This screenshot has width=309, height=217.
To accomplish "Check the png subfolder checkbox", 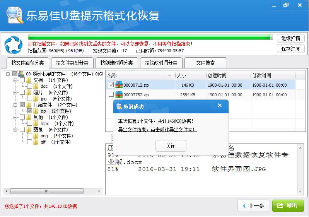I will point(29,136).
